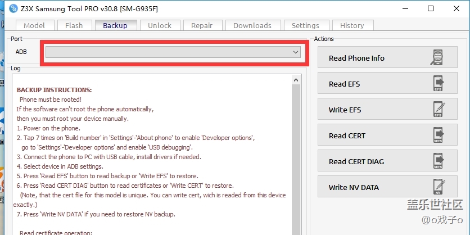Click the Read EFS phone icon

[438, 84]
